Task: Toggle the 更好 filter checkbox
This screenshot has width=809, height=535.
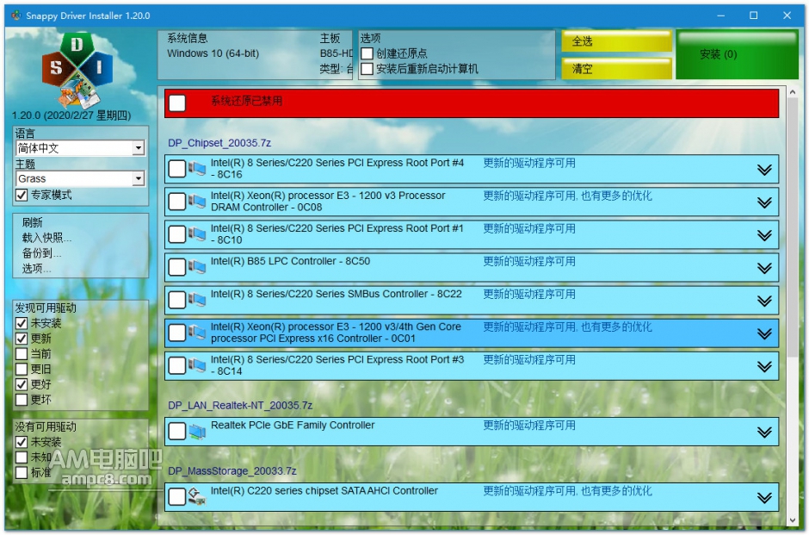Action: [x=22, y=384]
